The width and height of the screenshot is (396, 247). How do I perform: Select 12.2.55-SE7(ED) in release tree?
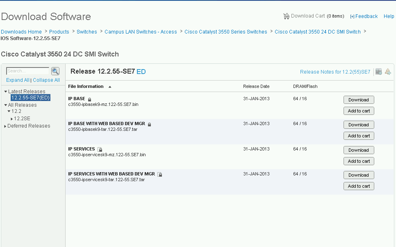click(x=31, y=98)
